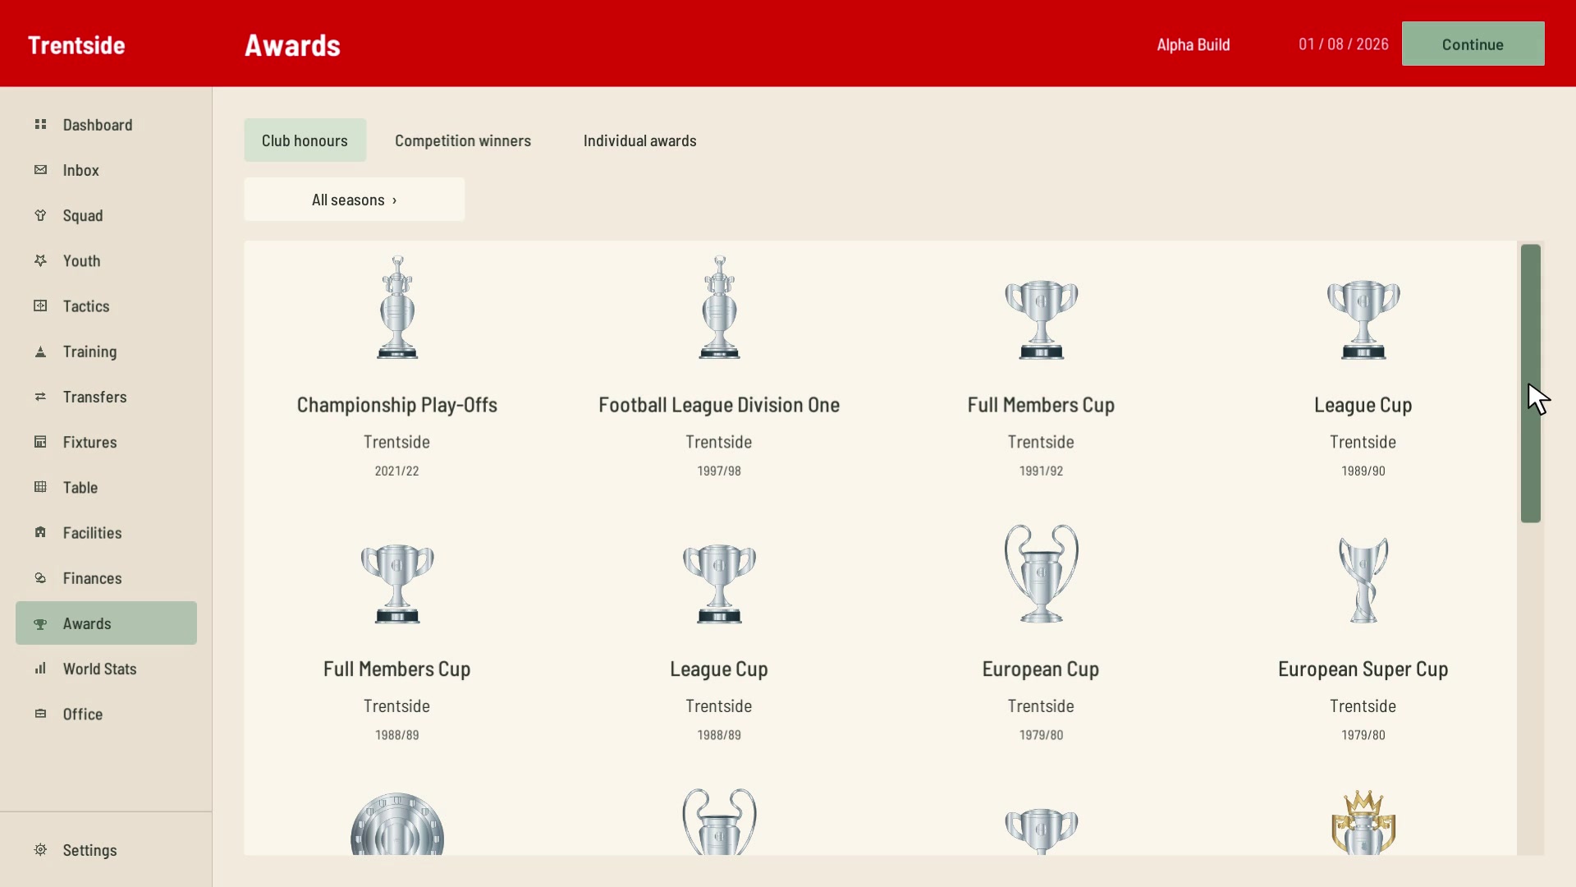Screen dimensions: 1576x887
Task: Click the 1991/92 season label
Action: tap(1041, 471)
